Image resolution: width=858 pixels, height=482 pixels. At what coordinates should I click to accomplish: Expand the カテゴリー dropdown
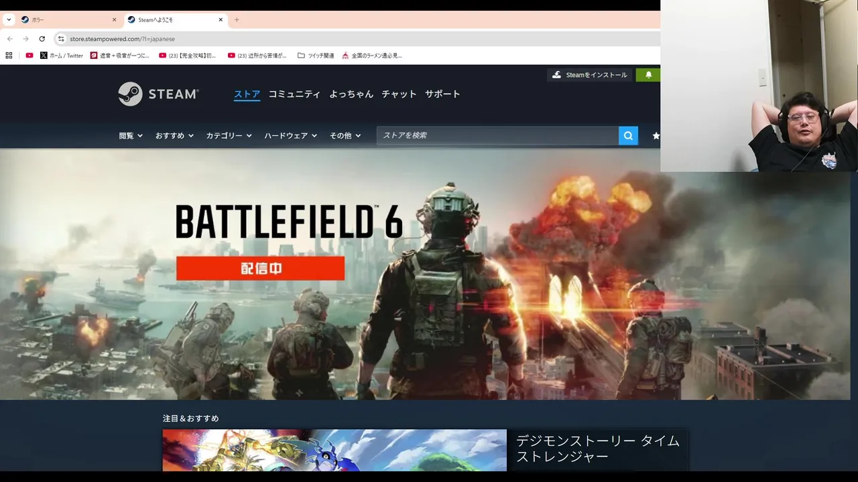[x=229, y=135]
